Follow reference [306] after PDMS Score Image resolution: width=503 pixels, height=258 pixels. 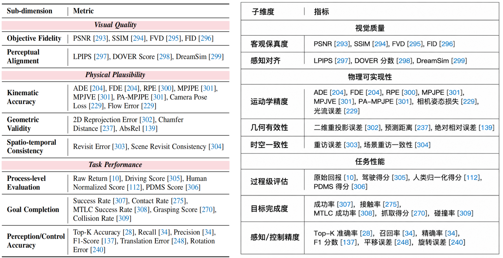coord(193,187)
